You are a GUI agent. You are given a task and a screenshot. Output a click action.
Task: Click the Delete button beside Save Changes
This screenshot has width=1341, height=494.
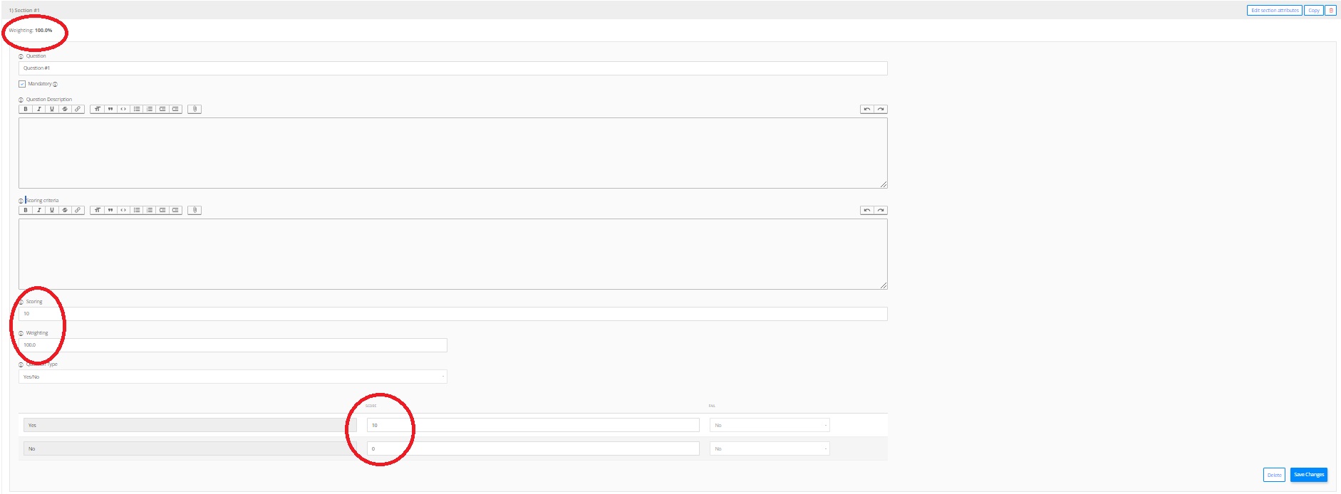pos(1274,475)
